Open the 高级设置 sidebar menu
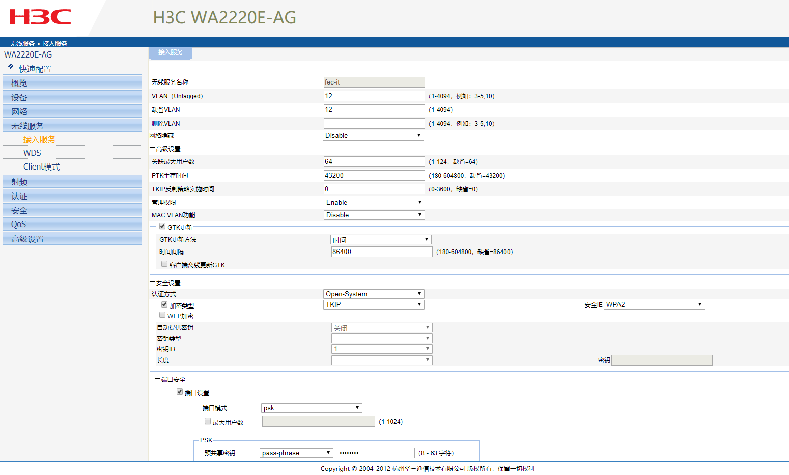The height and width of the screenshot is (475, 789). (72, 239)
